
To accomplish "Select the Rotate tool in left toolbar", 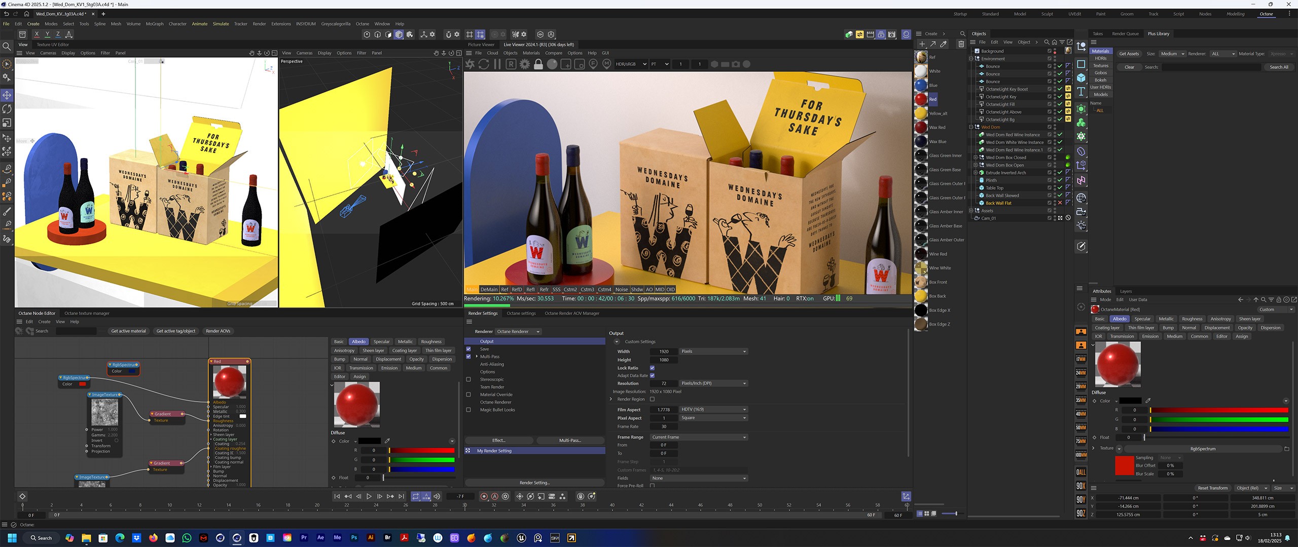I will click(7, 109).
